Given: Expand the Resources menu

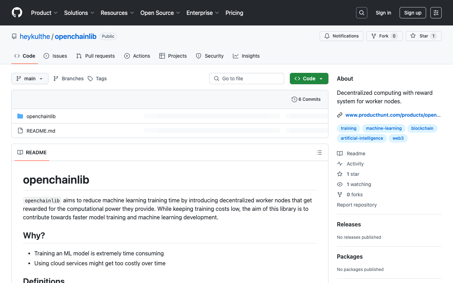Looking at the screenshot, I should click(117, 13).
